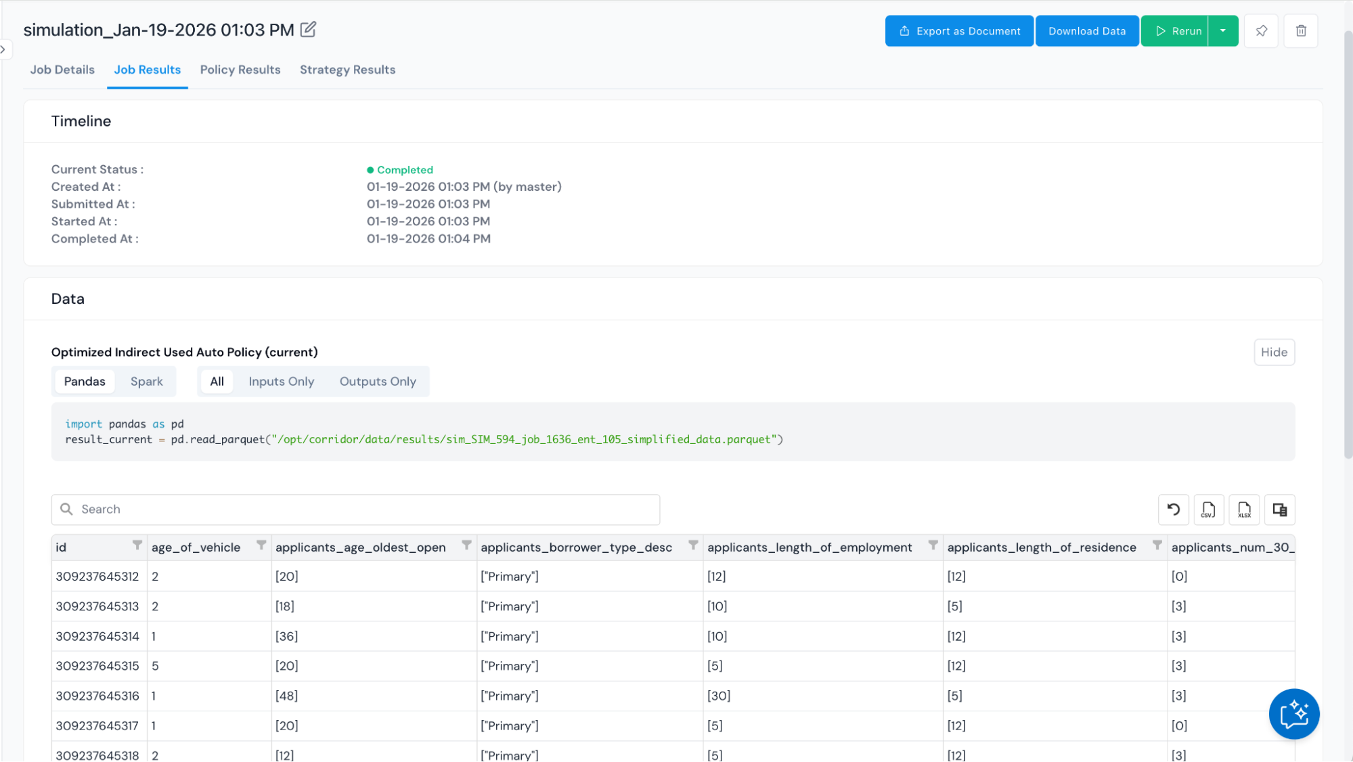Export table as CSV file
Viewport: 1353px width, 762px height.
click(x=1208, y=510)
